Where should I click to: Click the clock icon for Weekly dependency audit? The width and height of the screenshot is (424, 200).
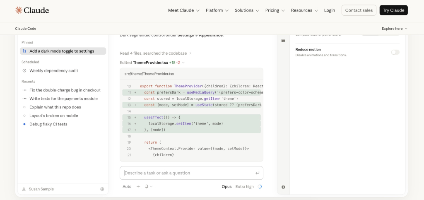[24, 70]
